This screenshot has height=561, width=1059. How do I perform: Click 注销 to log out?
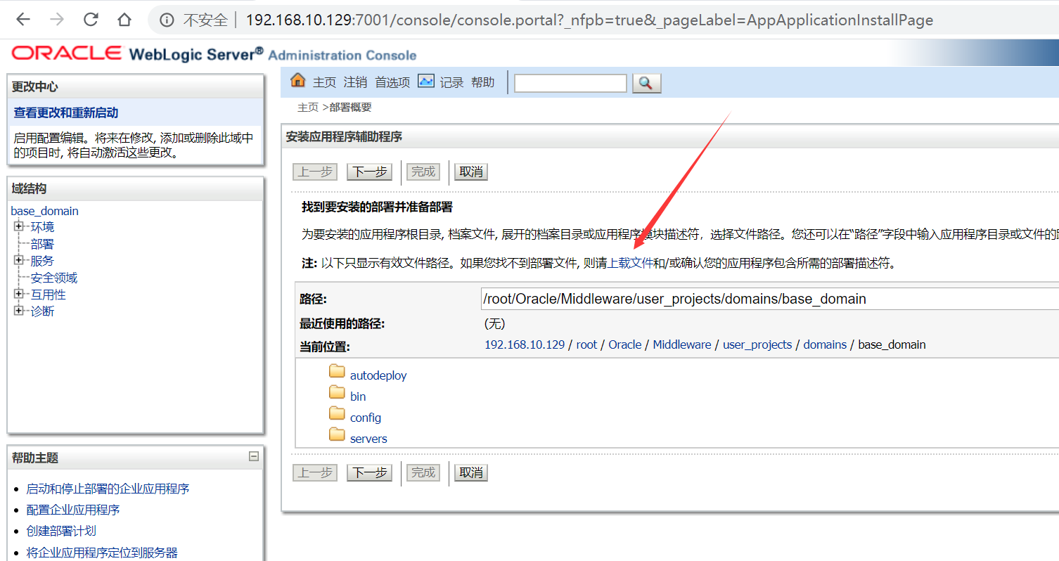pyautogui.click(x=355, y=83)
